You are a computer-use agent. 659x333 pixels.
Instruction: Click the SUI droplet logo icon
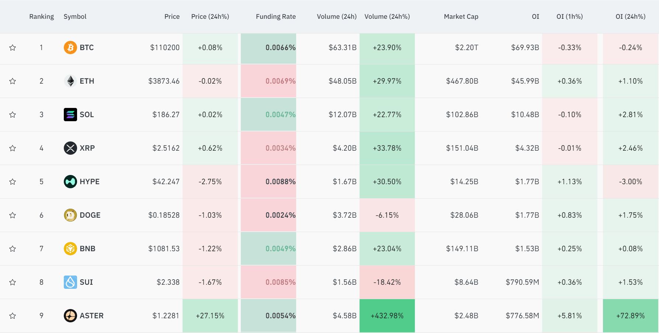pos(70,282)
